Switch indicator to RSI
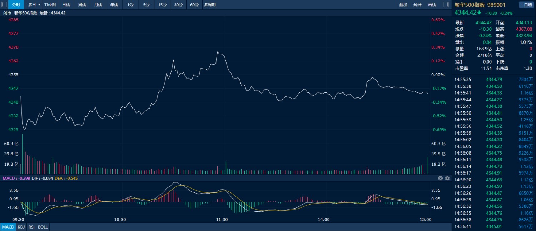536x231 pixels. [x=31, y=227]
